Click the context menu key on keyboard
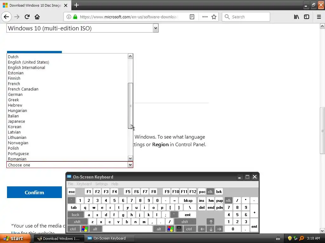This screenshot has width=325, height=243. 179,229
